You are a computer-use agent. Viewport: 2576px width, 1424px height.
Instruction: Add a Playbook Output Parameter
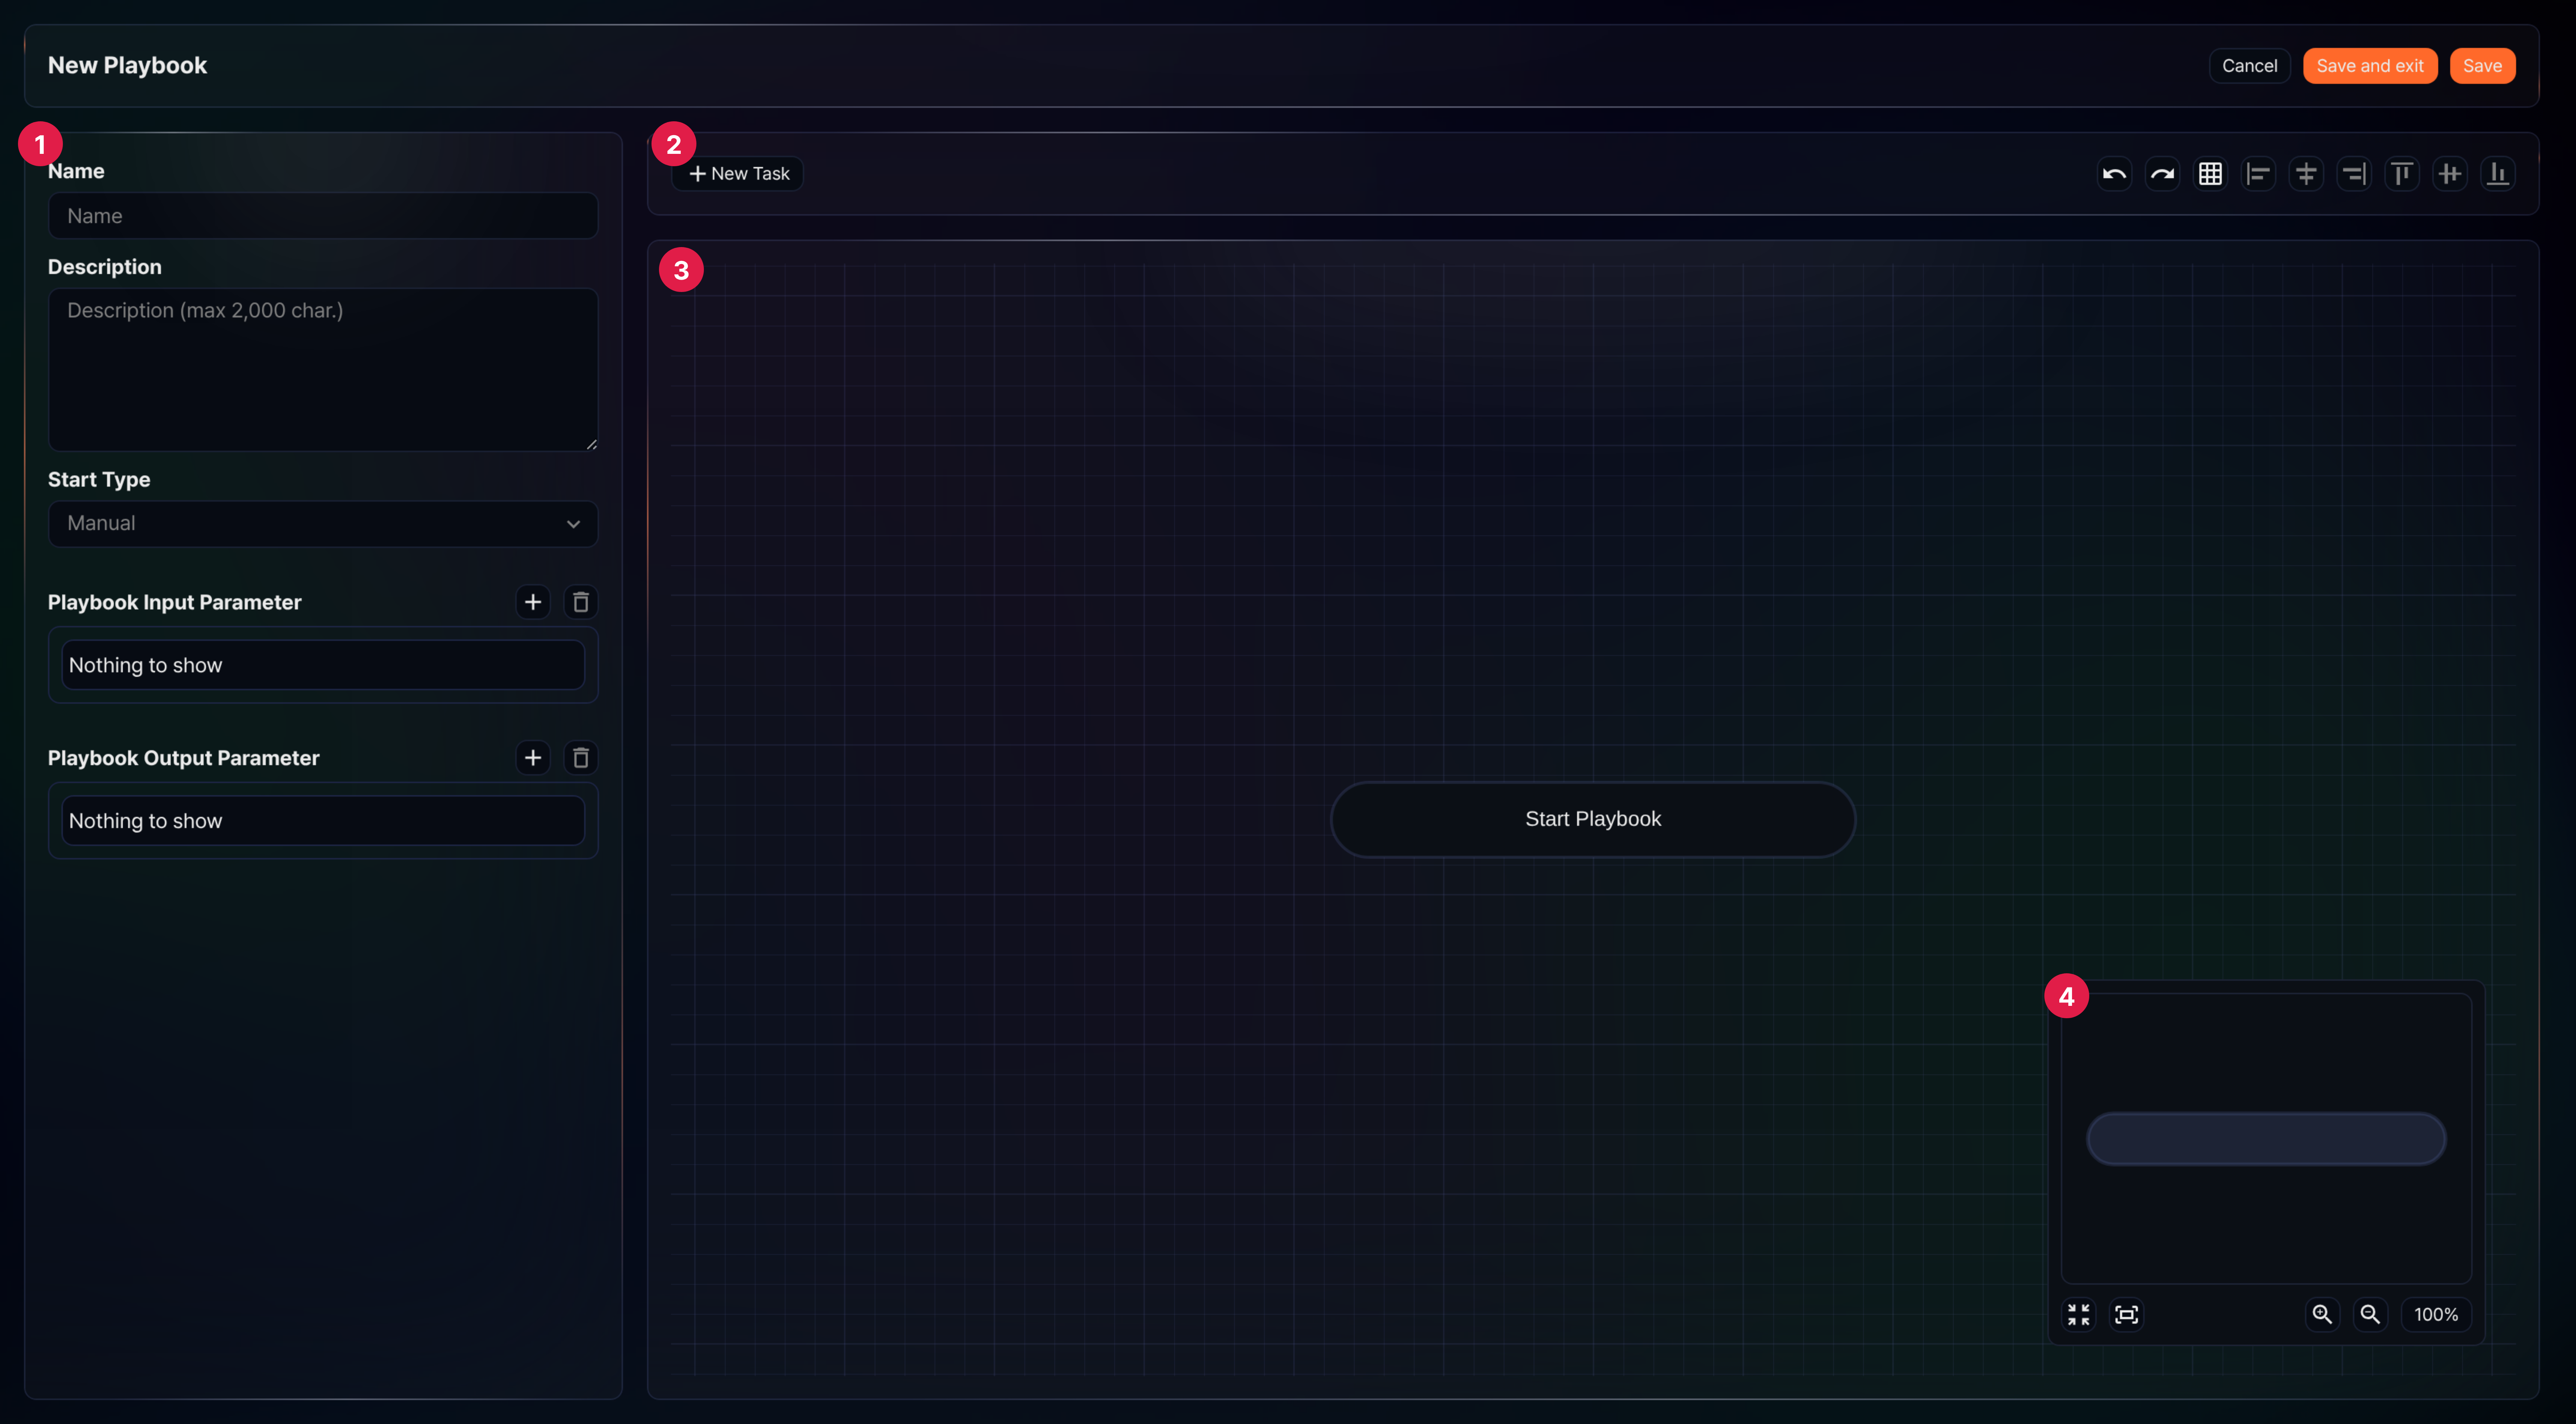533,758
